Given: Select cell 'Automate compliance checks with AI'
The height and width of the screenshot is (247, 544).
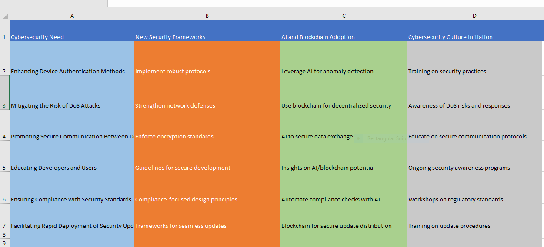Looking at the screenshot, I should (x=344, y=188).
